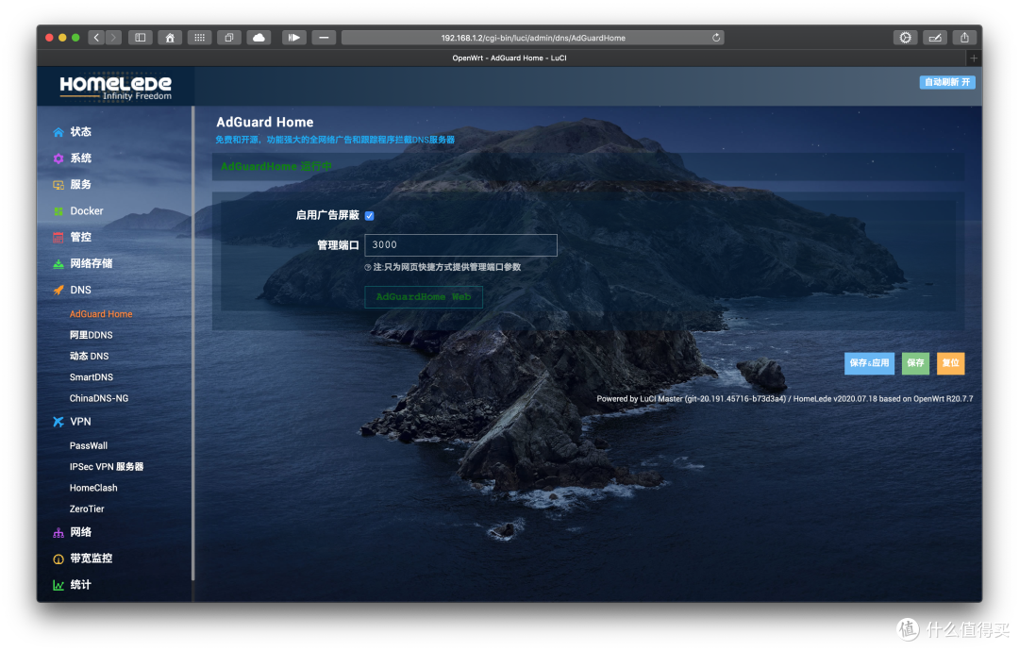The image size is (1019, 651).
Task: Click the 保存&应用 button
Action: pos(869,363)
